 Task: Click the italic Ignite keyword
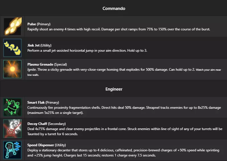pyautogui.click(x=31, y=69)
